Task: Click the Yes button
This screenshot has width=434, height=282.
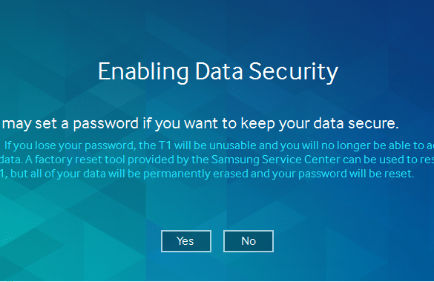Action: (186, 241)
